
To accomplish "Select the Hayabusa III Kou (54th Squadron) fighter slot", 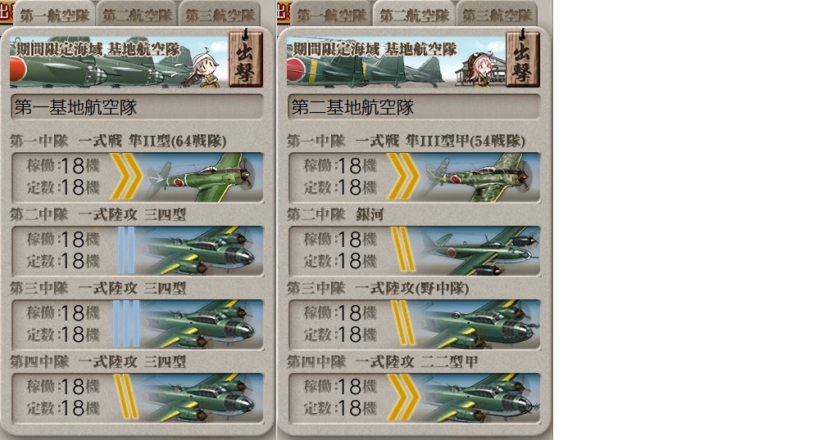I will pos(415,177).
